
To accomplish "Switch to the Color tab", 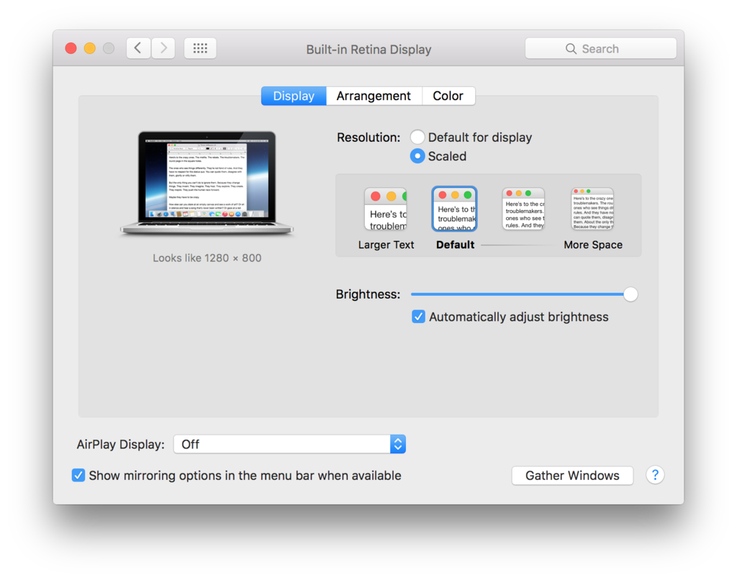I will 448,96.
